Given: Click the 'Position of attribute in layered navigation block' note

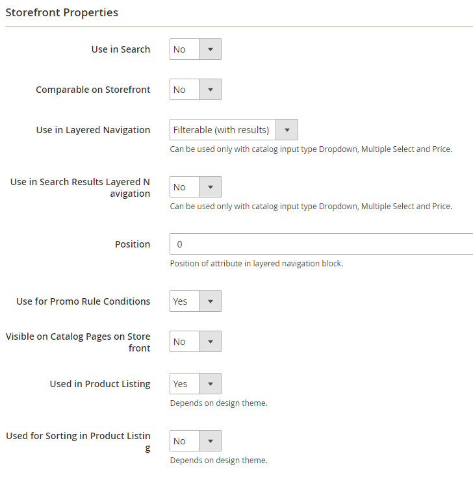Looking at the screenshot, I should click(x=257, y=264).
